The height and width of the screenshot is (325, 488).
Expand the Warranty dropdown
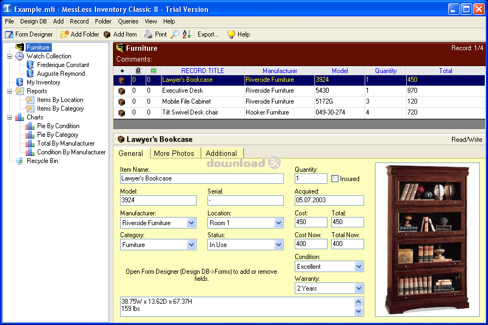pos(359,288)
